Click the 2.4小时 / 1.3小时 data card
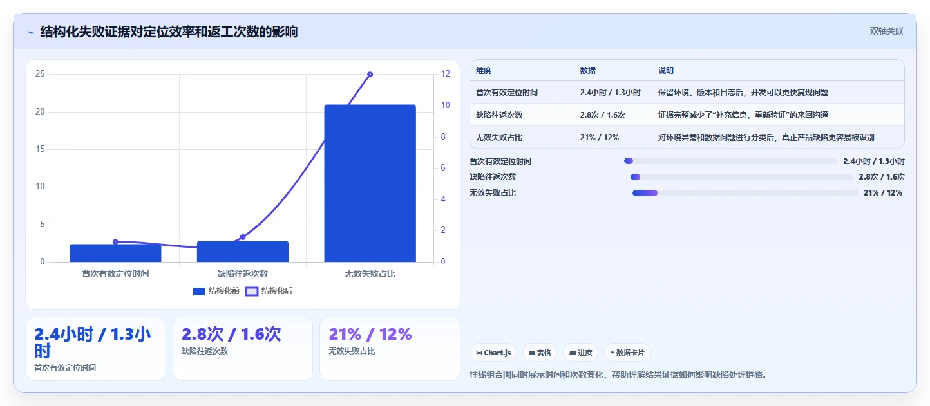930x406 pixels. click(x=95, y=349)
